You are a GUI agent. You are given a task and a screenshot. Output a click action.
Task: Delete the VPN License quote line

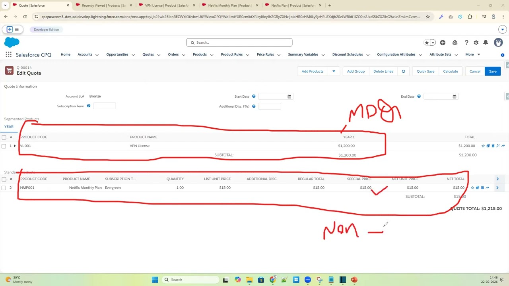[x=493, y=146]
